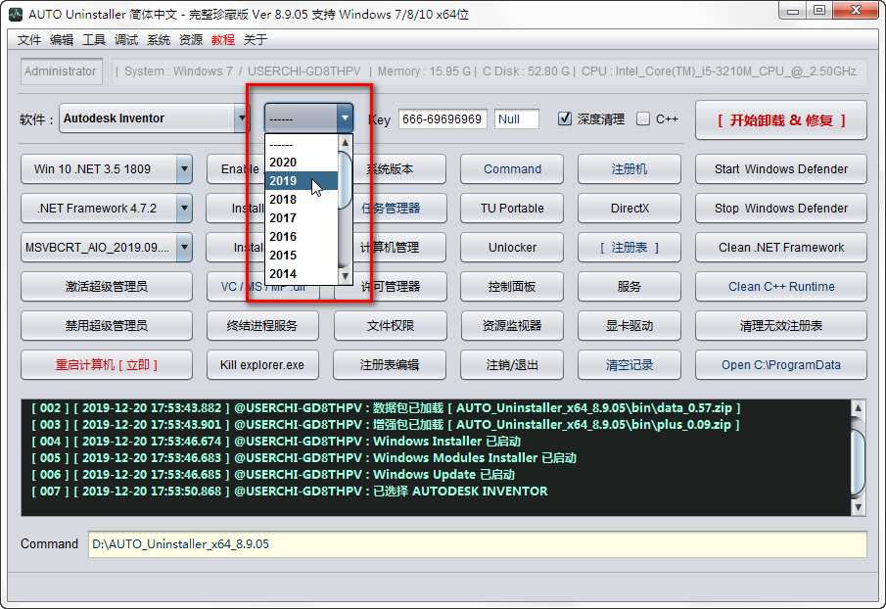Click the 注销/退出 button
This screenshot has width=886, height=609.
click(512, 365)
